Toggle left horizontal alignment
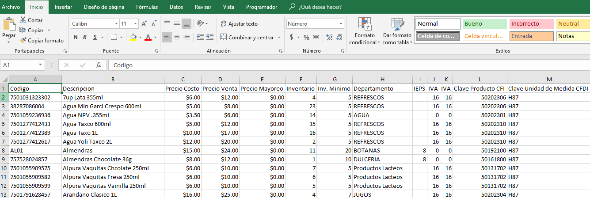Image resolution: width=590 pixels, height=198 pixels. click(x=167, y=37)
